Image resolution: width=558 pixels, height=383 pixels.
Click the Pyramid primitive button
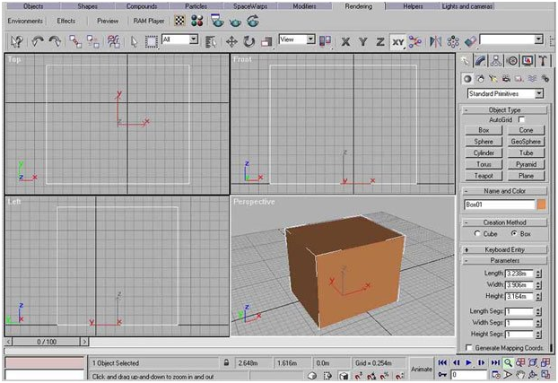point(526,164)
